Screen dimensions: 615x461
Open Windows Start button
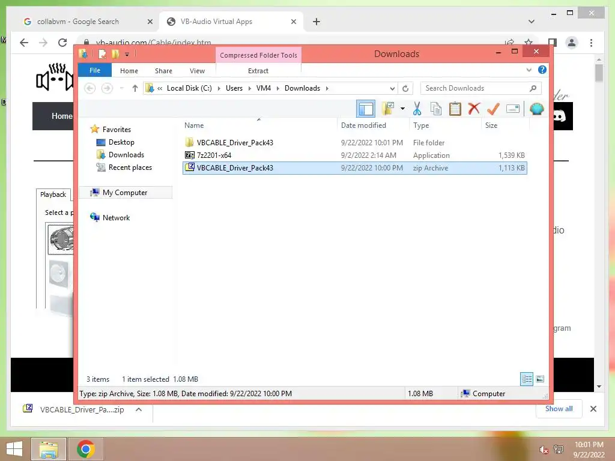[14, 449]
